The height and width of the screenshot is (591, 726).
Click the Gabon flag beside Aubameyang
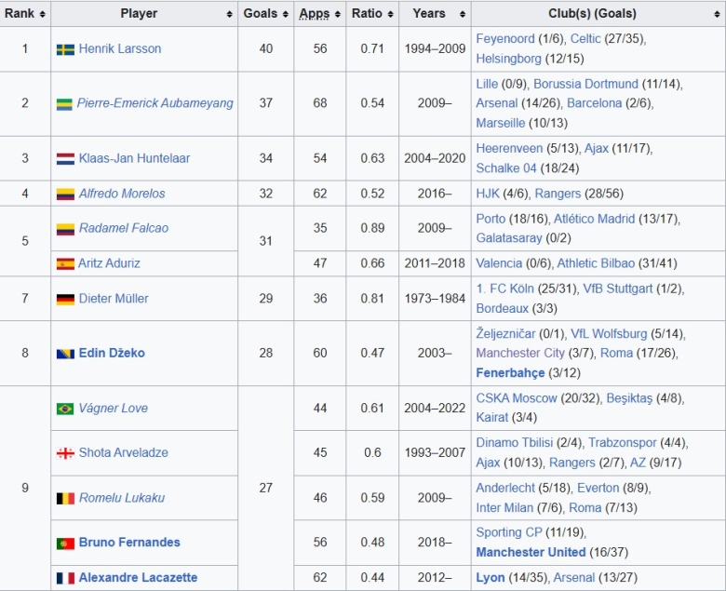[64, 104]
